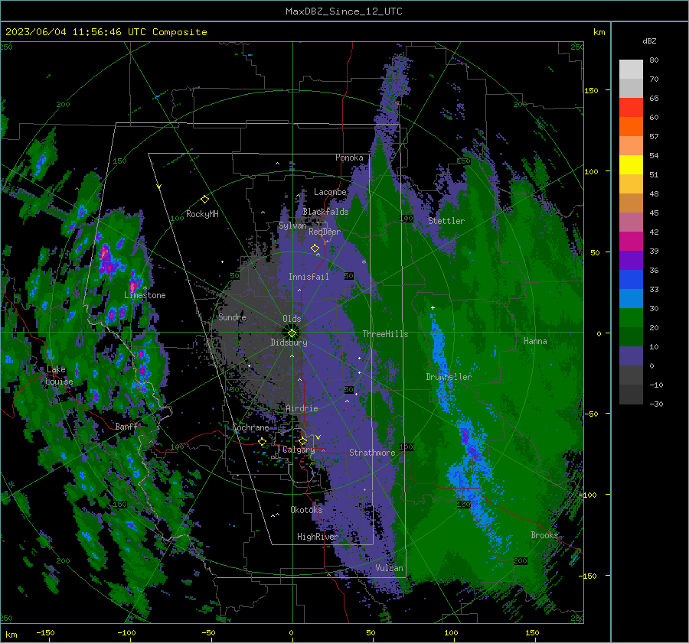
Task: Select the Blackfalds label
Action: pos(325,212)
